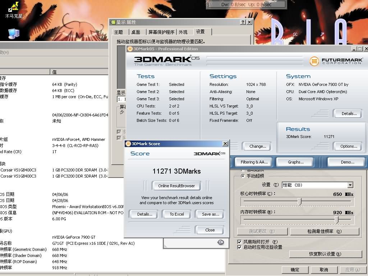368x276 pixels.
Task: Click the 650 MHz core clock readout
Action: pos(343,194)
